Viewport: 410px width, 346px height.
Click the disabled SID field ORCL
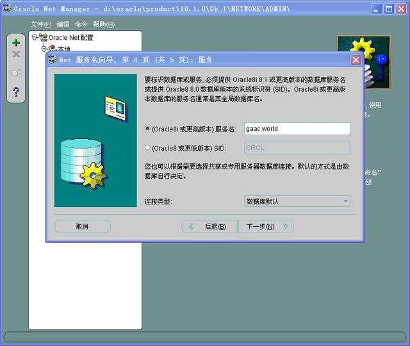297,148
